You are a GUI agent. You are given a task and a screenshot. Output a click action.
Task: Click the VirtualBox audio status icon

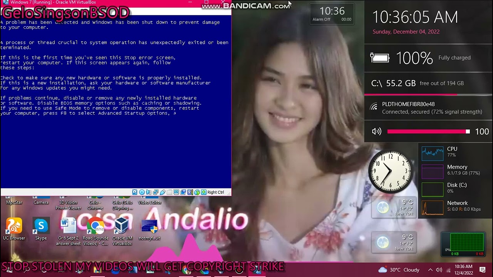tap(149, 192)
